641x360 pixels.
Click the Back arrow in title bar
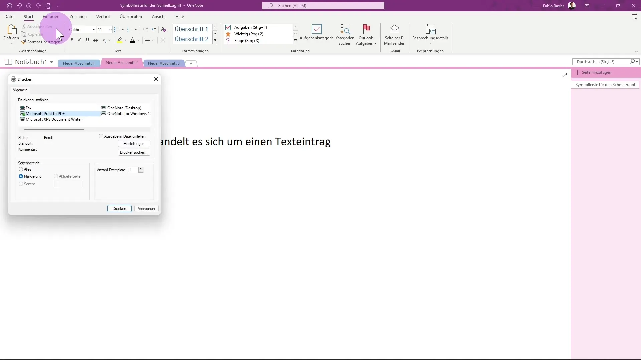tap(9, 6)
